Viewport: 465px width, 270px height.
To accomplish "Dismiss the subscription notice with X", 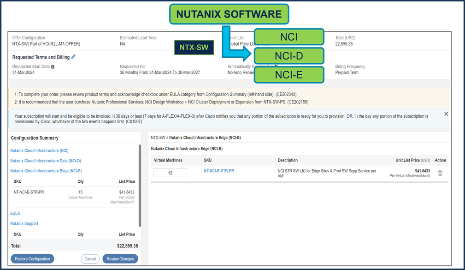I will click(446, 114).
